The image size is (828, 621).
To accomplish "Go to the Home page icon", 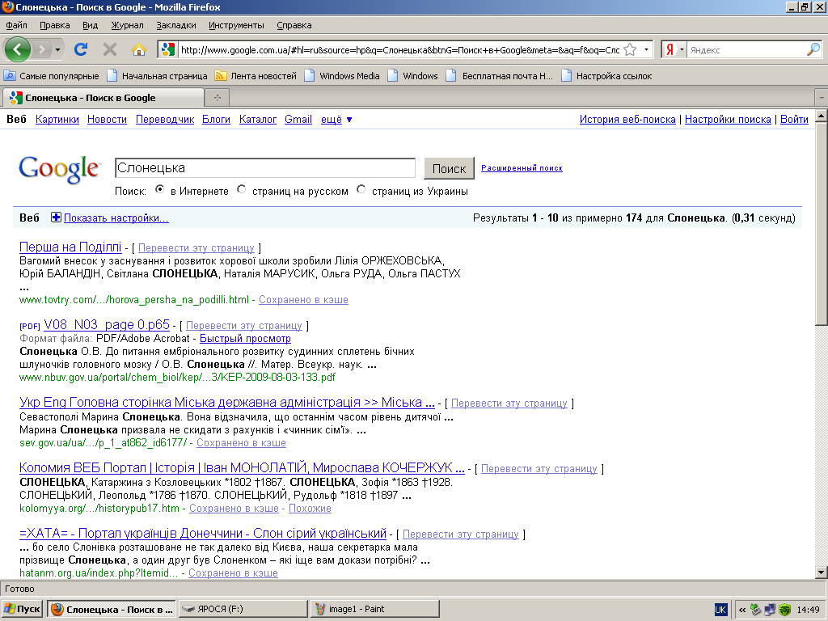I will (x=139, y=49).
